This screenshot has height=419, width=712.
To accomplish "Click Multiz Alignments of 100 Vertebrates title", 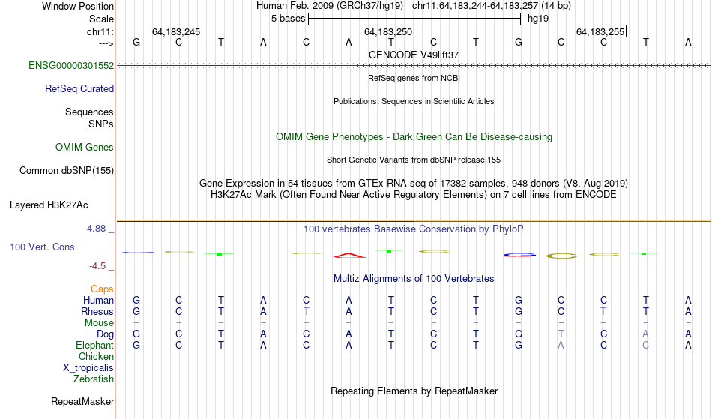I will 414,278.
